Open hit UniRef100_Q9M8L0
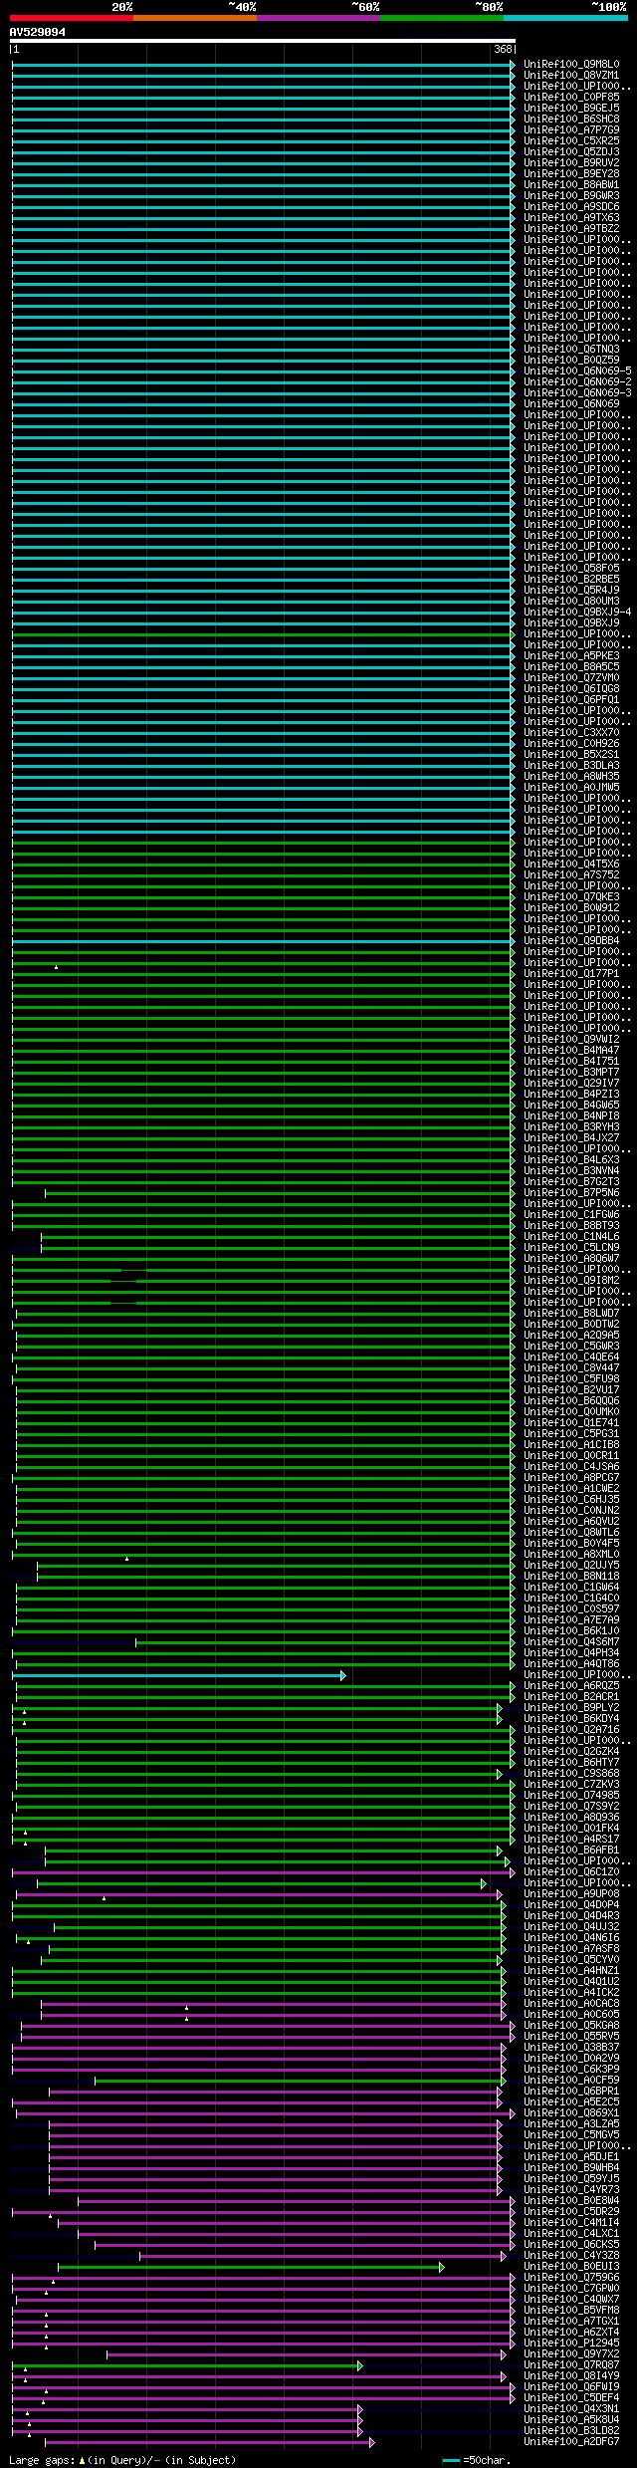The width and height of the screenshot is (637, 2468). 571,65
